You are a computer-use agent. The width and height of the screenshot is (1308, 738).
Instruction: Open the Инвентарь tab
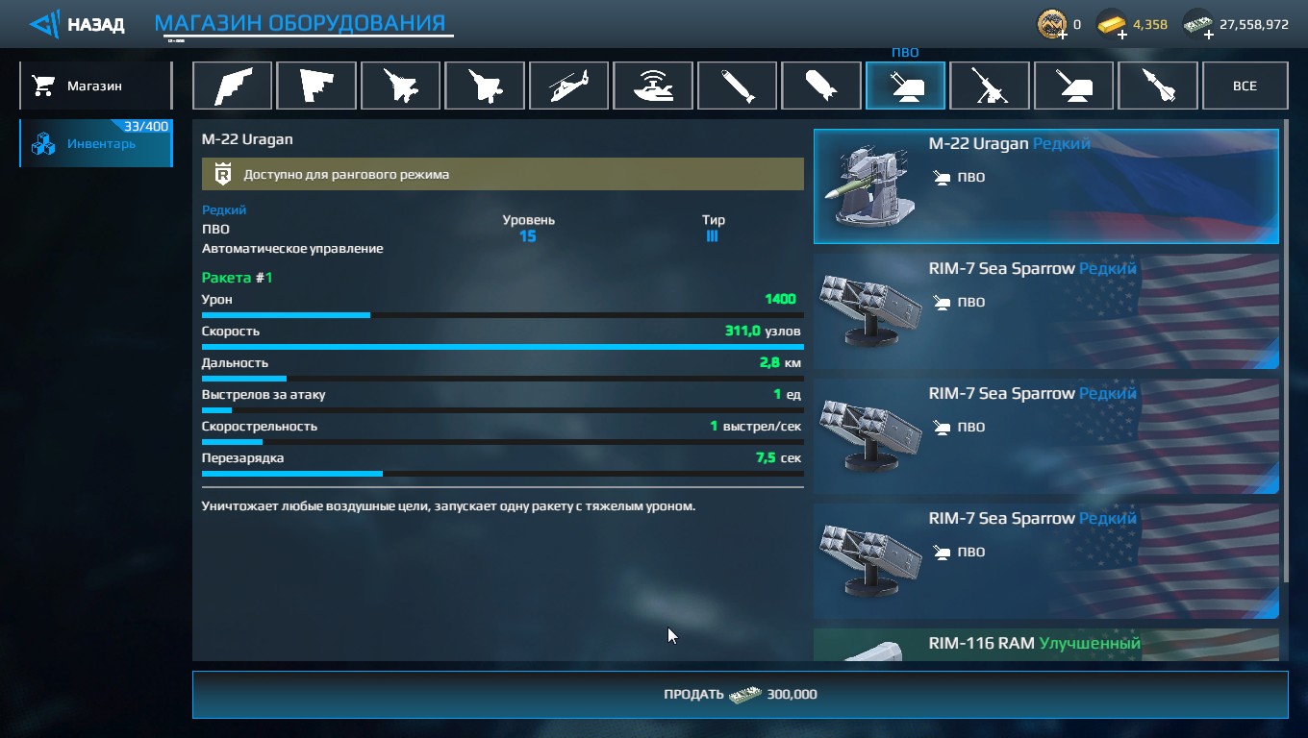pyautogui.click(x=95, y=143)
